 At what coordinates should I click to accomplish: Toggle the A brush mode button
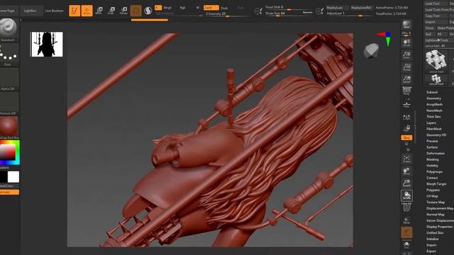[158, 8]
